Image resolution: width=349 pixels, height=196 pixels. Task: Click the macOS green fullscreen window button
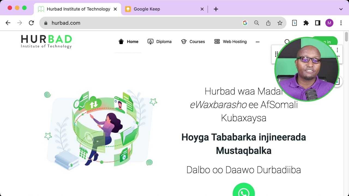point(24,8)
